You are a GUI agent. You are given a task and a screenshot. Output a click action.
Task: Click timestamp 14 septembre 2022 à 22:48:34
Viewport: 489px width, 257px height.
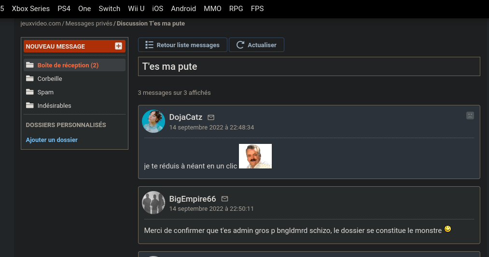click(x=211, y=128)
